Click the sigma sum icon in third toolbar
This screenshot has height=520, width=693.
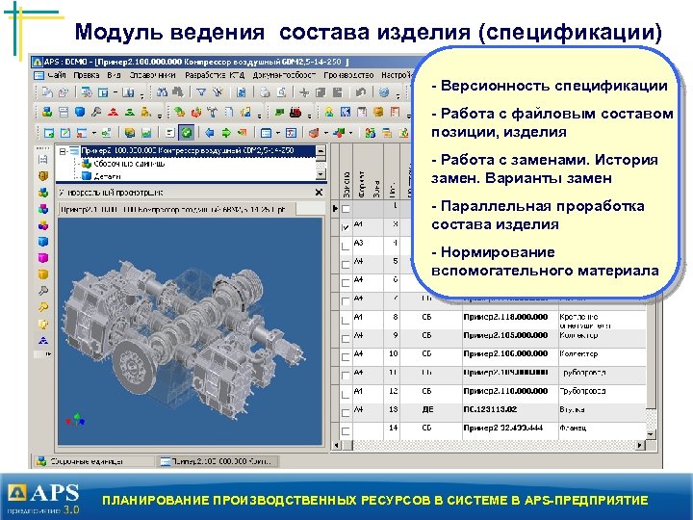(291, 132)
